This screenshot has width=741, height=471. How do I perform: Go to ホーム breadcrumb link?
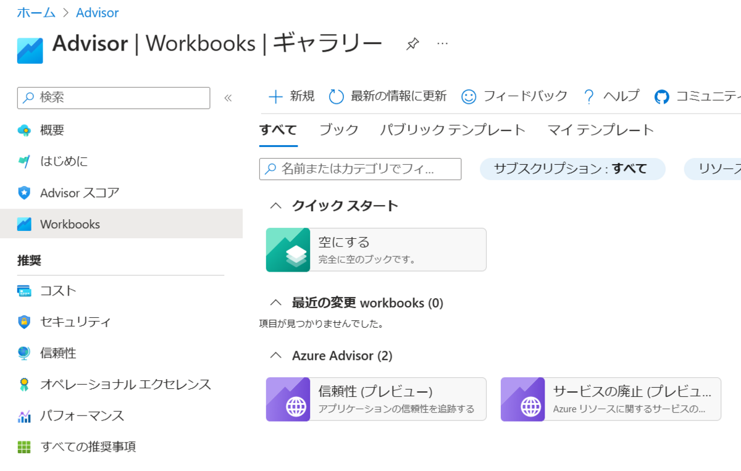36,12
